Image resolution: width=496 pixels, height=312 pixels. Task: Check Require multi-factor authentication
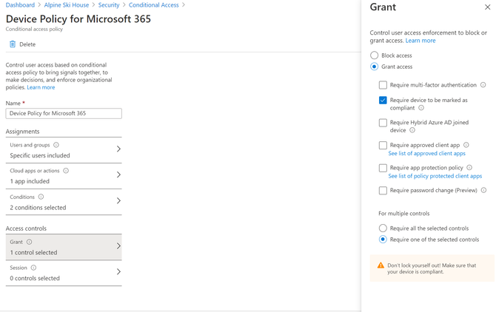pyautogui.click(x=383, y=85)
